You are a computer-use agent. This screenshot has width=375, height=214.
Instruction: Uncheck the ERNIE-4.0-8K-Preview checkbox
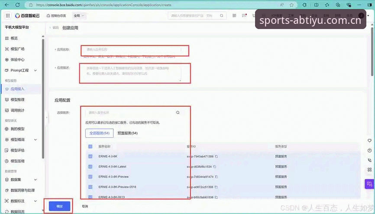pos(91,177)
